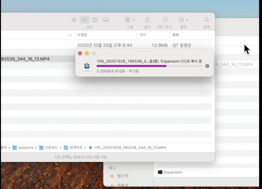Screen dimensions: 262x189
Task: Select list view mode
Action: (85, 20)
